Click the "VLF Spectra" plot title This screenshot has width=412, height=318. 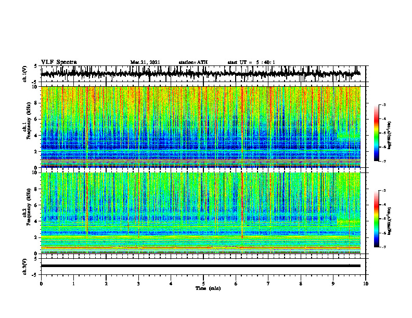(x=59, y=62)
